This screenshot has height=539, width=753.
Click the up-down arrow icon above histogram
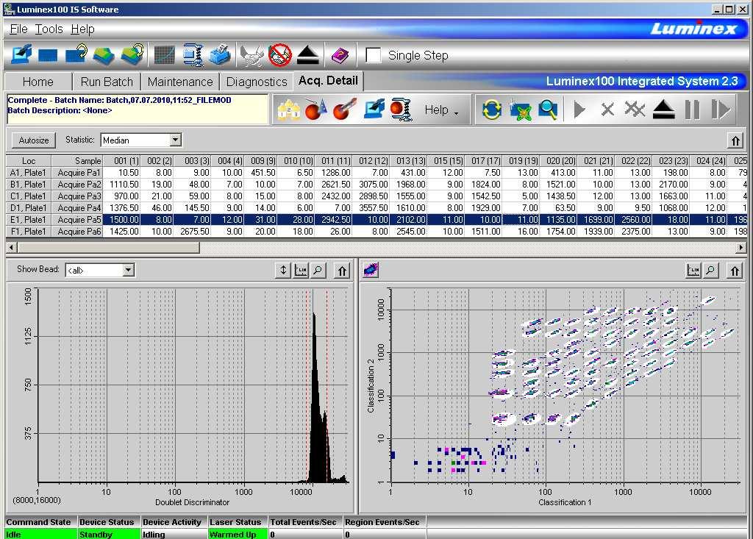(283, 271)
